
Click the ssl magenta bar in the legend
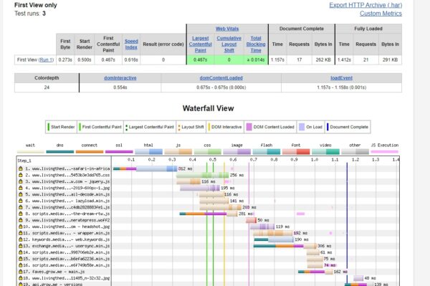tap(119, 152)
